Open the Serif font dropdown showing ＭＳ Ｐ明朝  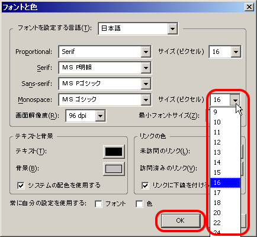pos(105,68)
